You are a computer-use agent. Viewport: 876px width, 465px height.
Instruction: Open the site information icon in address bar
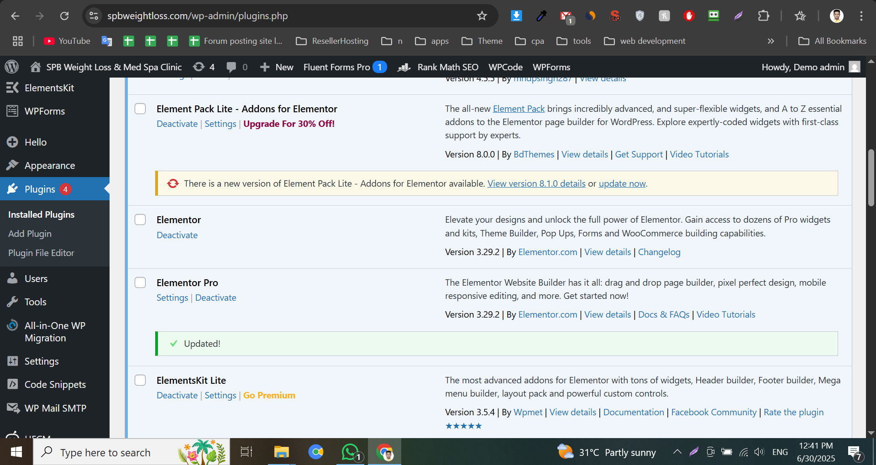pos(94,16)
